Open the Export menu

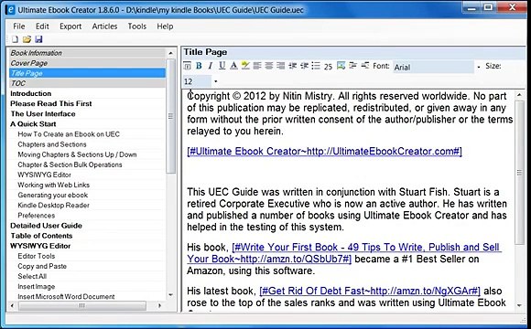coord(70,27)
